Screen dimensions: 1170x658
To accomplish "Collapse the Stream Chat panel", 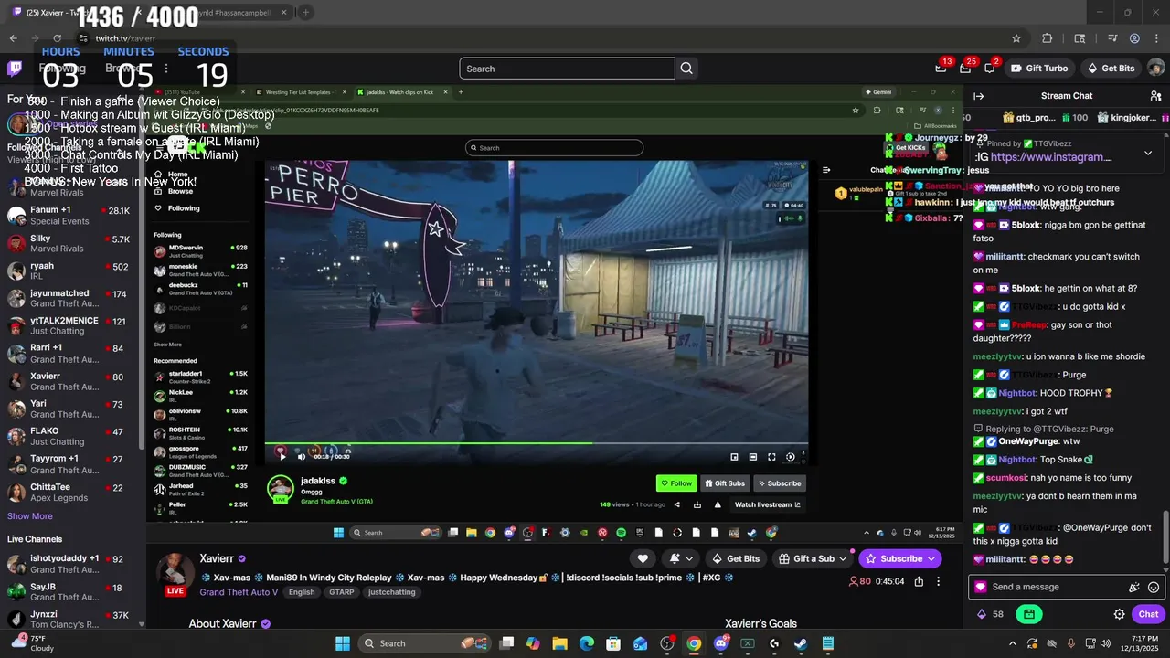I will (x=978, y=96).
